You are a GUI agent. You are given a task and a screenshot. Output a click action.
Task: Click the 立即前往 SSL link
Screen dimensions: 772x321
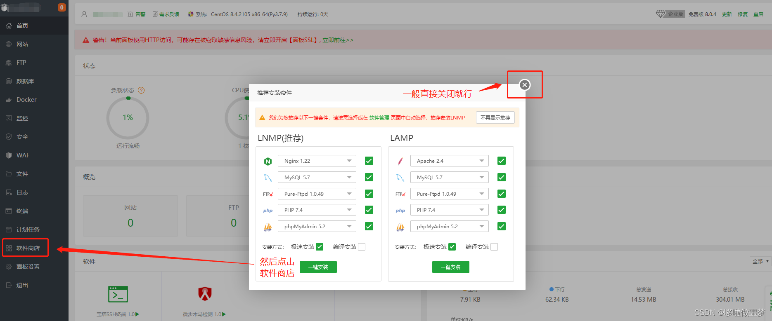click(338, 40)
